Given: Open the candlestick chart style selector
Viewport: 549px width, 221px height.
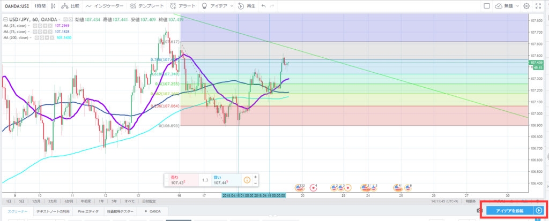Looking at the screenshot, I should tap(53, 6).
